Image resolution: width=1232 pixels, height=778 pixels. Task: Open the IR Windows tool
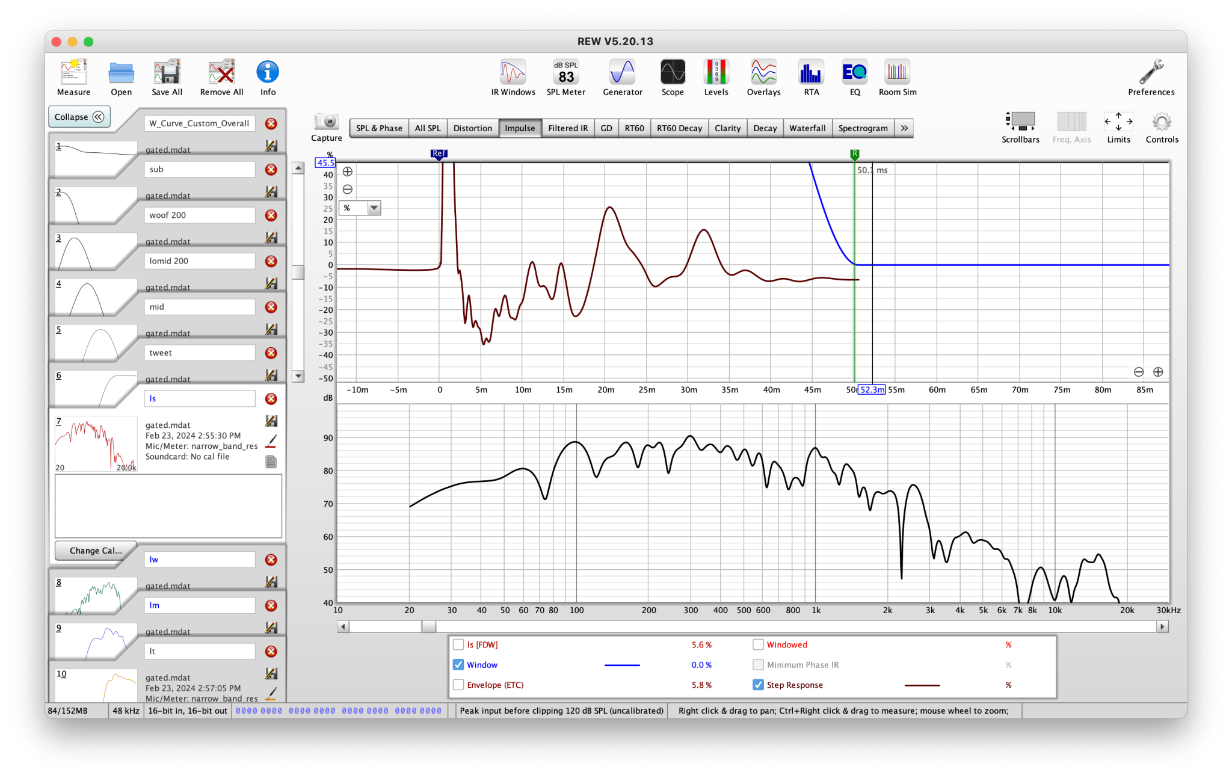513,77
